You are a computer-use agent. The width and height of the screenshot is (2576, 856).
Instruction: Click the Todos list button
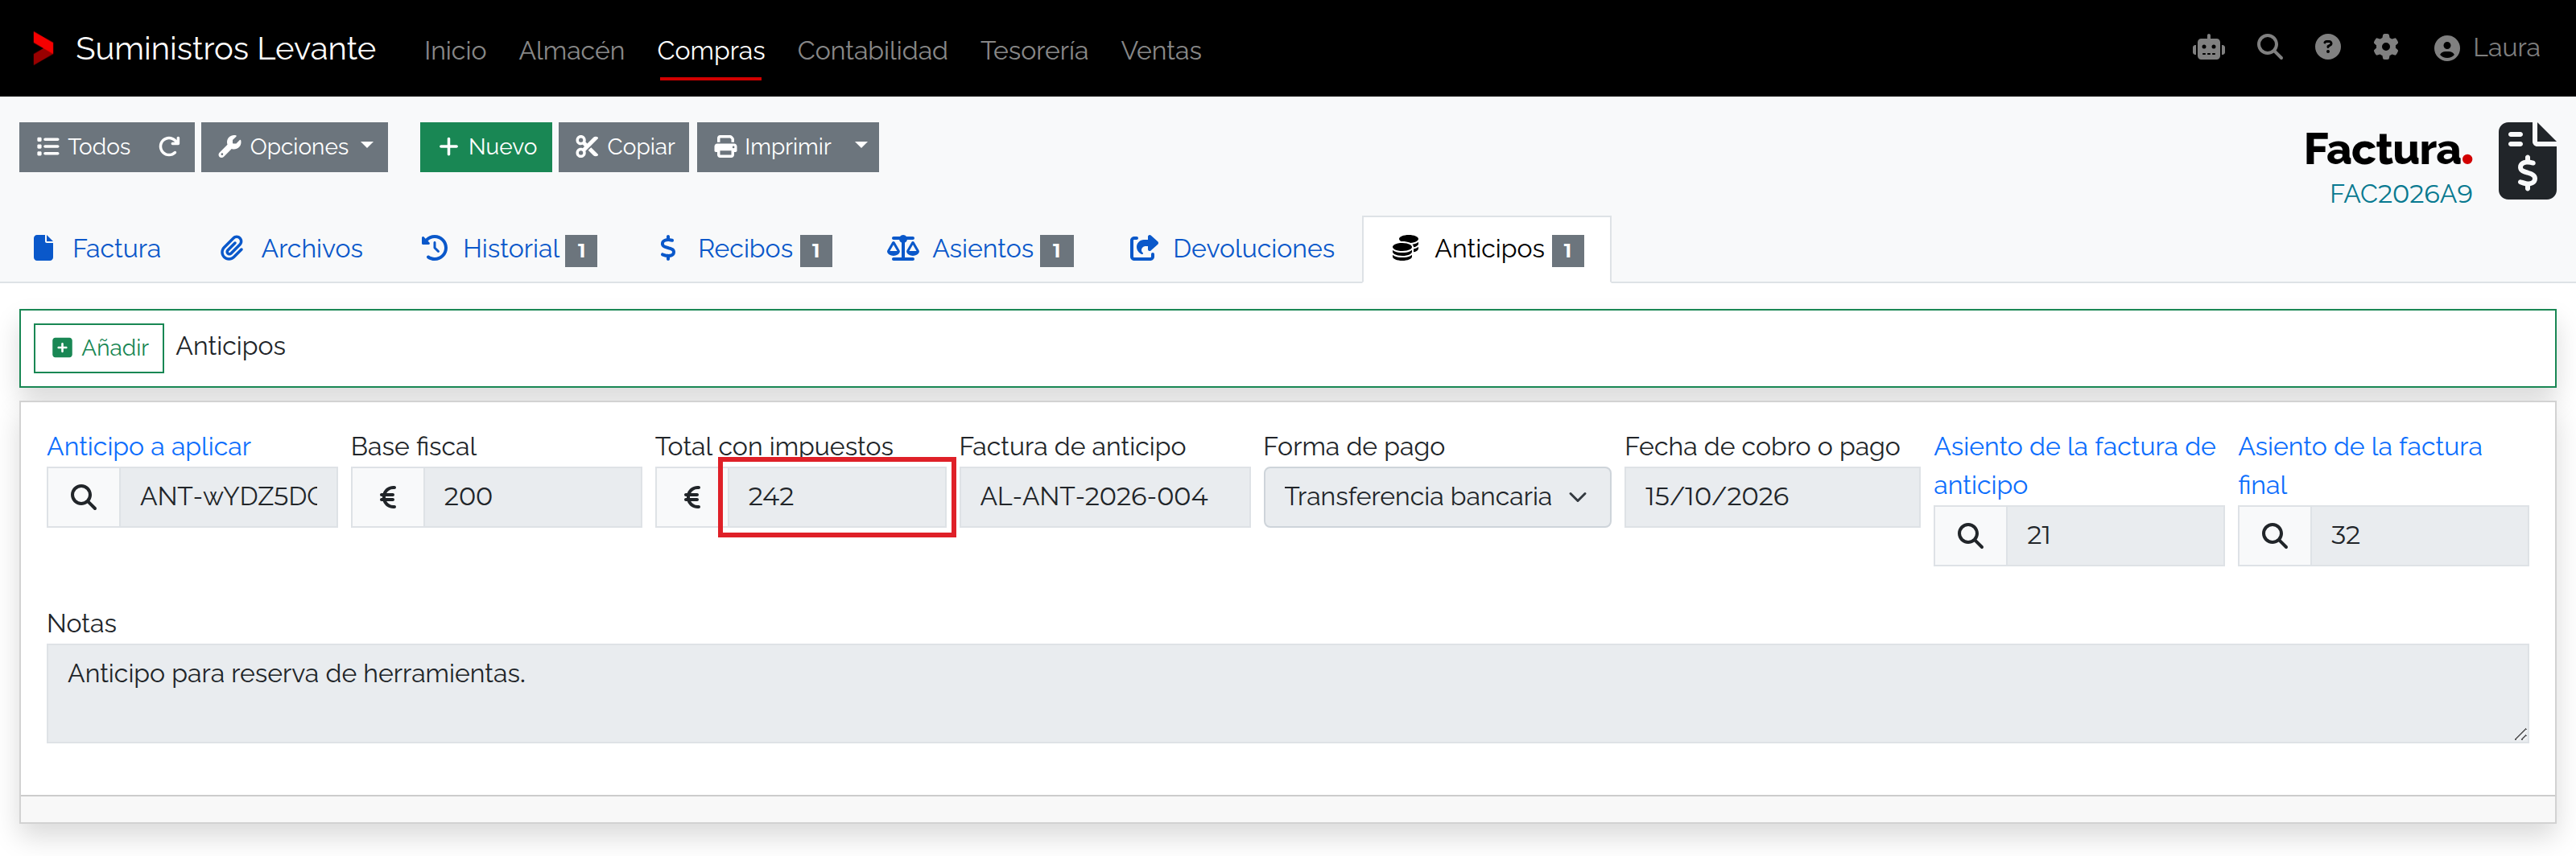pyautogui.click(x=85, y=147)
